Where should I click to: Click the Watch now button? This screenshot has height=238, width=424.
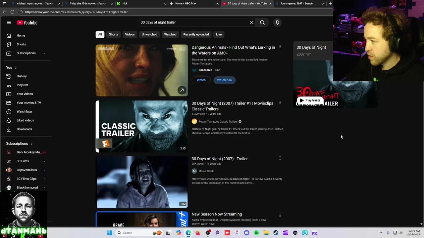coord(225,80)
